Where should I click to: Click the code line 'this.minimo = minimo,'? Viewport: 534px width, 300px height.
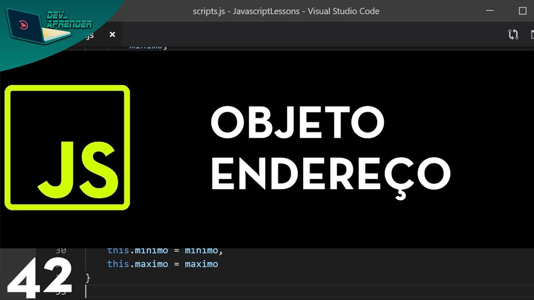point(165,250)
